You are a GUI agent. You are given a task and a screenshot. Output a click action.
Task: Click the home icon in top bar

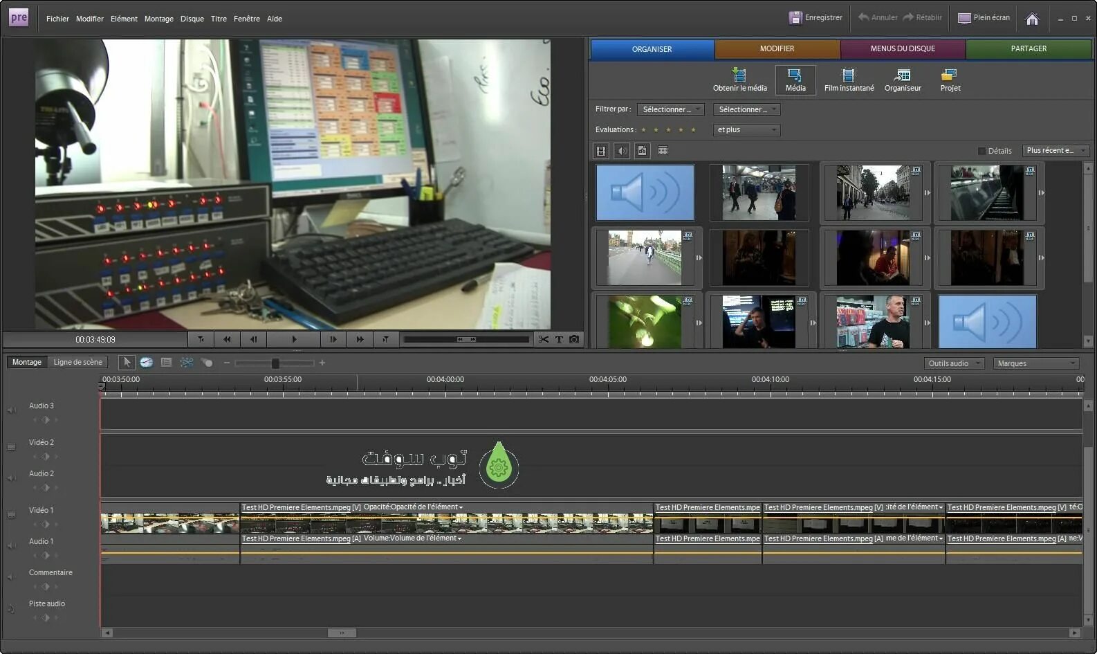(x=1032, y=19)
